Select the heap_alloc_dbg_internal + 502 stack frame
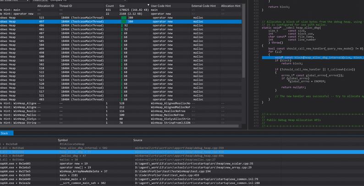 pyautogui.click(x=182, y=148)
